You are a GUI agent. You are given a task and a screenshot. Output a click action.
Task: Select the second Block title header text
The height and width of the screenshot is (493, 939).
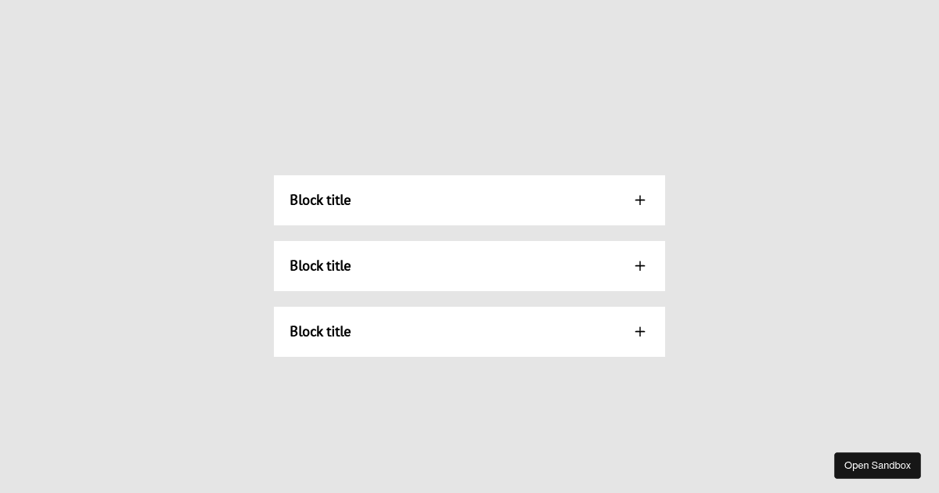click(320, 266)
